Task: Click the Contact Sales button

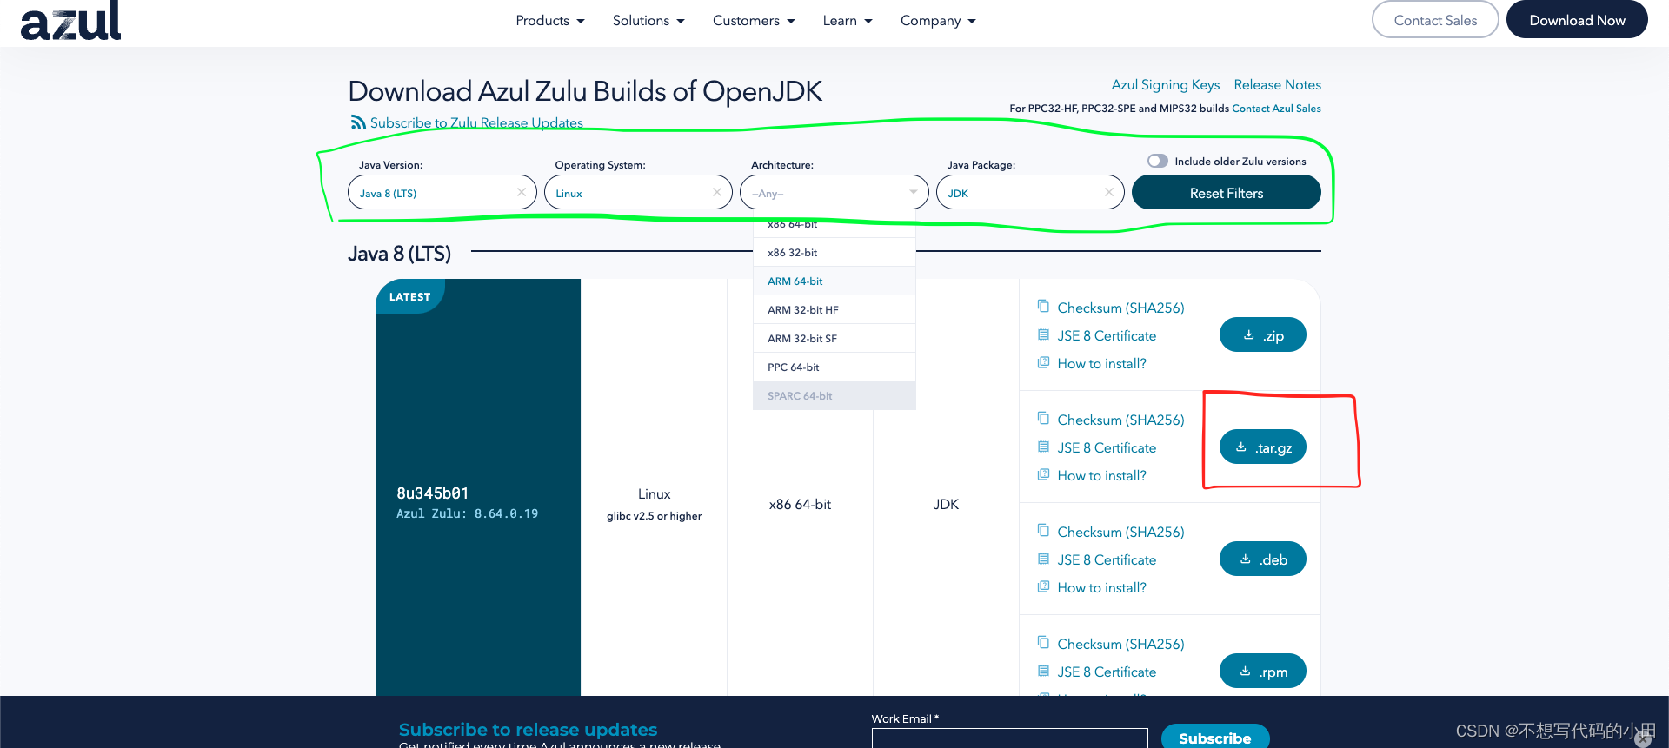Action: (1435, 20)
